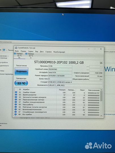Click the Порог column header
Viewport: 115px width, 153px height.
point(82,90)
